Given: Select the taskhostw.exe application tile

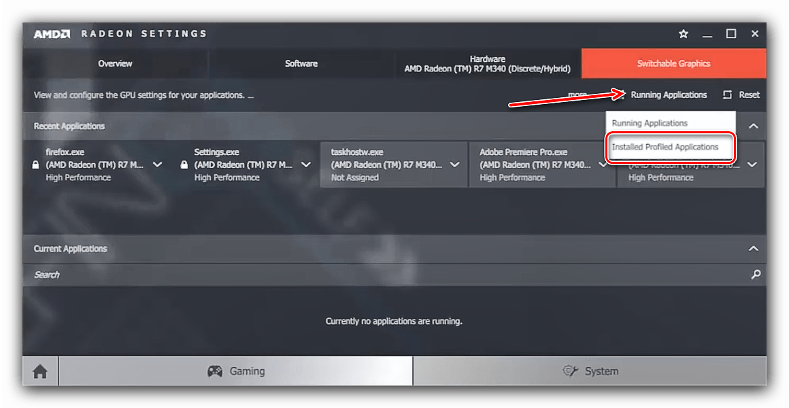Looking at the screenshot, I should tap(394, 165).
